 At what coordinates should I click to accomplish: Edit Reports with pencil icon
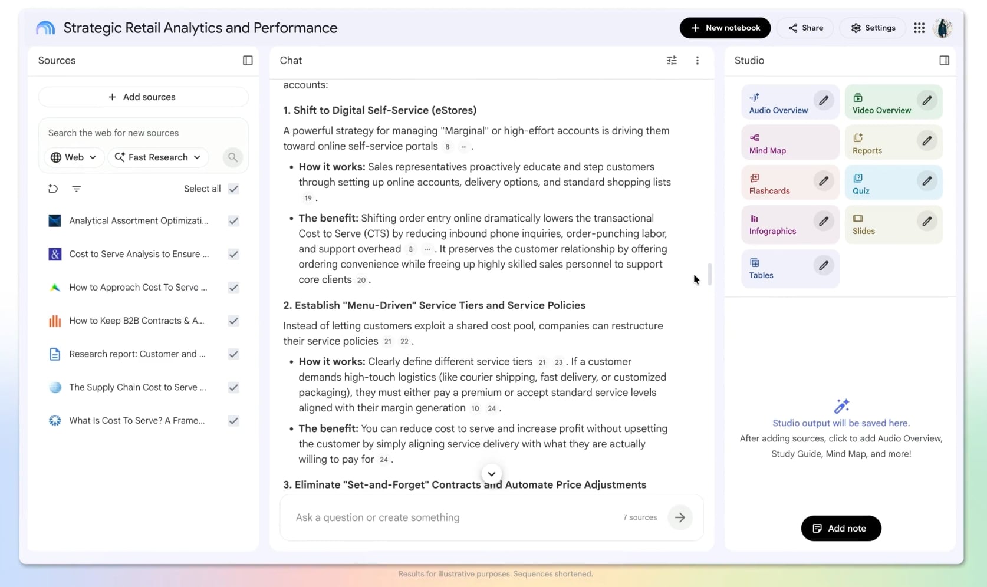click(927, 141)
